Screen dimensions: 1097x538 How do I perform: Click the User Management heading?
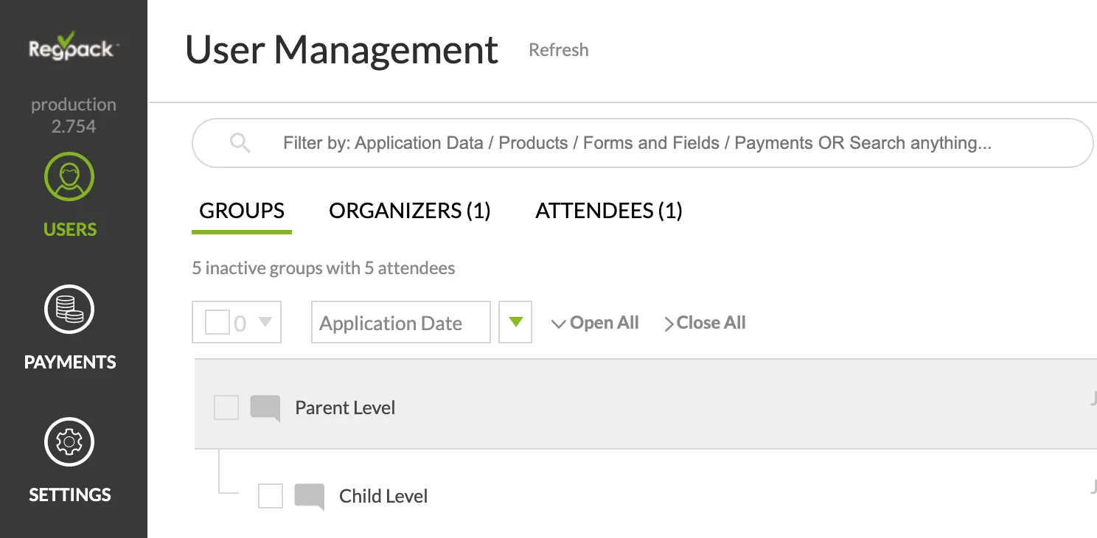pyautogui.click(x=342, y=50)
